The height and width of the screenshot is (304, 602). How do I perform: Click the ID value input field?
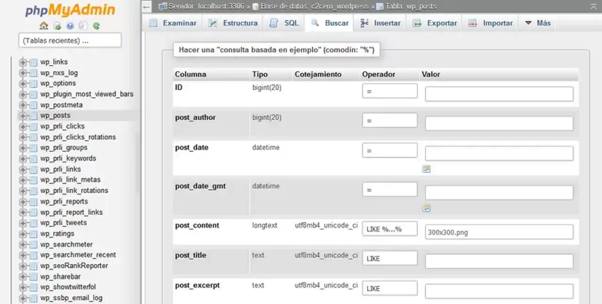[499, 94]
